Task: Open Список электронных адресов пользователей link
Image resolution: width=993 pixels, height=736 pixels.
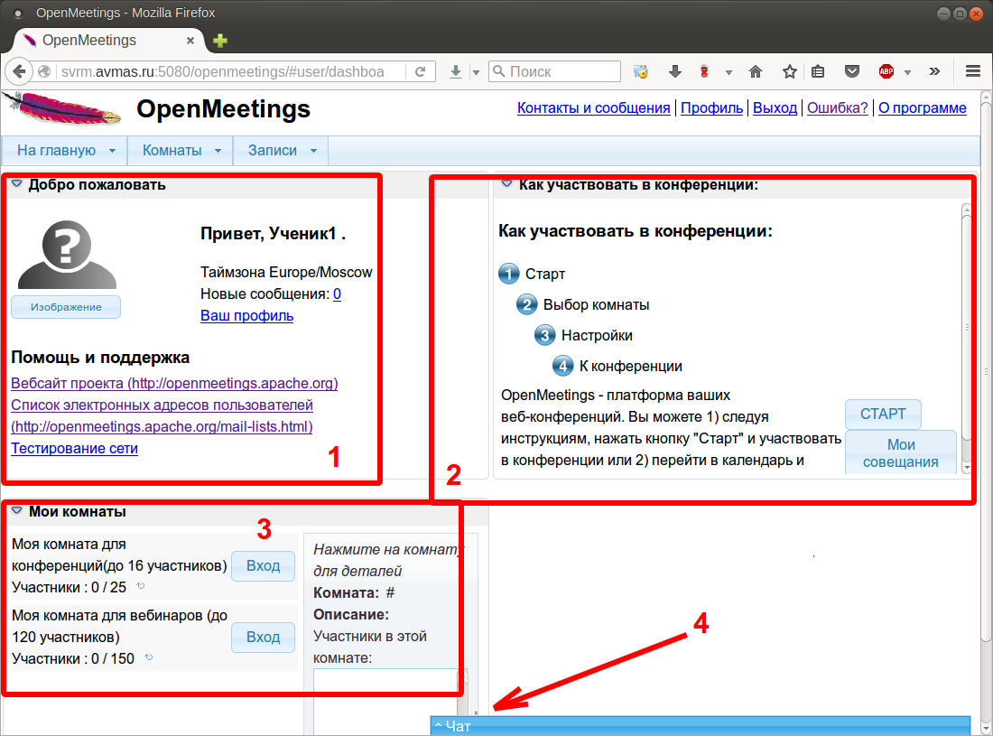Action: [162, 415]
